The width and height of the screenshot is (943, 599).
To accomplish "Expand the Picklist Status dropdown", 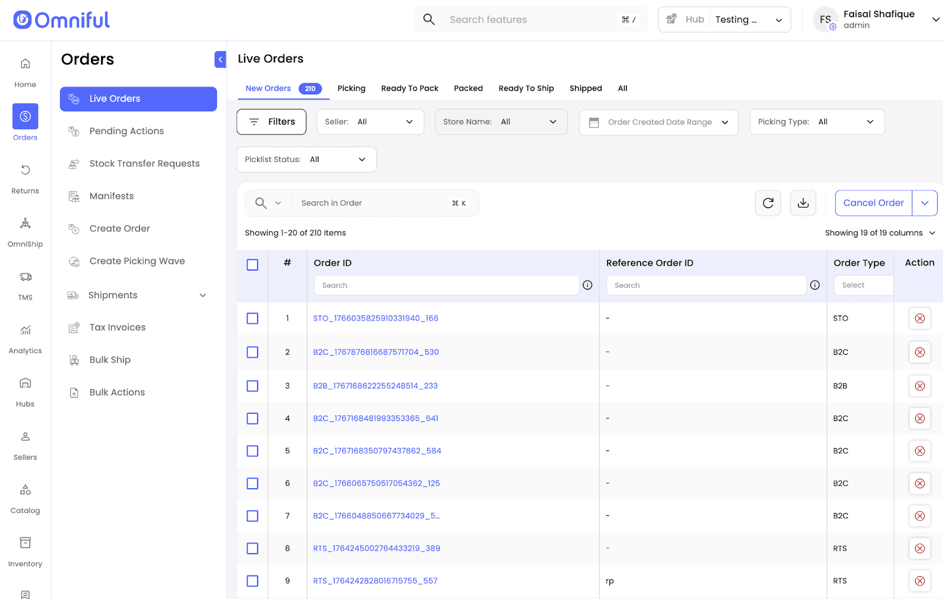I will [x=306, y=160].
